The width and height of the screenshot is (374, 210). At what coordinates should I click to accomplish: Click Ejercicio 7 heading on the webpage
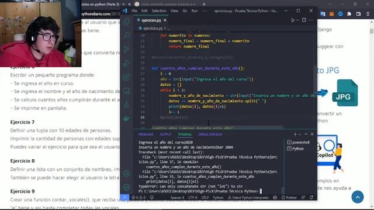(x=22, y=122)
